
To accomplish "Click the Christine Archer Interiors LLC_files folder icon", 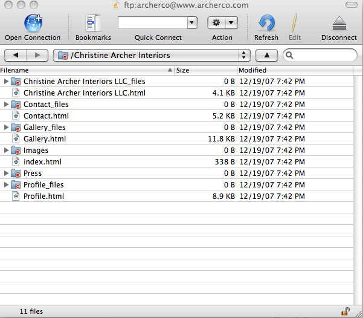I will click(x=16, y=82).
